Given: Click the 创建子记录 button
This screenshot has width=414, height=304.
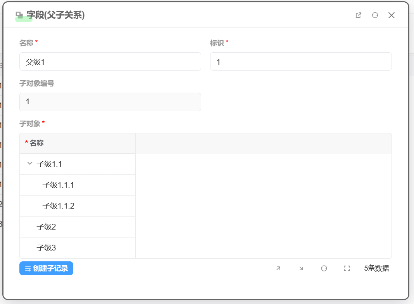Looking at the screenshot, I should coord(46,268).
